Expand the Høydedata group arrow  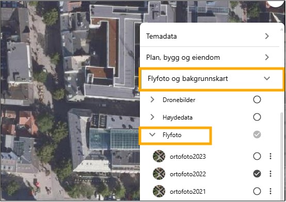click(152, 117)
